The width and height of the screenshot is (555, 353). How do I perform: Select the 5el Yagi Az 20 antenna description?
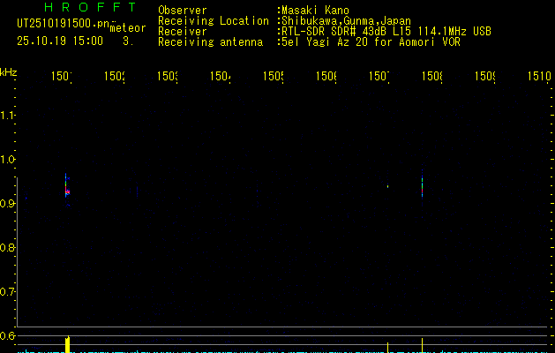point(371,42)
